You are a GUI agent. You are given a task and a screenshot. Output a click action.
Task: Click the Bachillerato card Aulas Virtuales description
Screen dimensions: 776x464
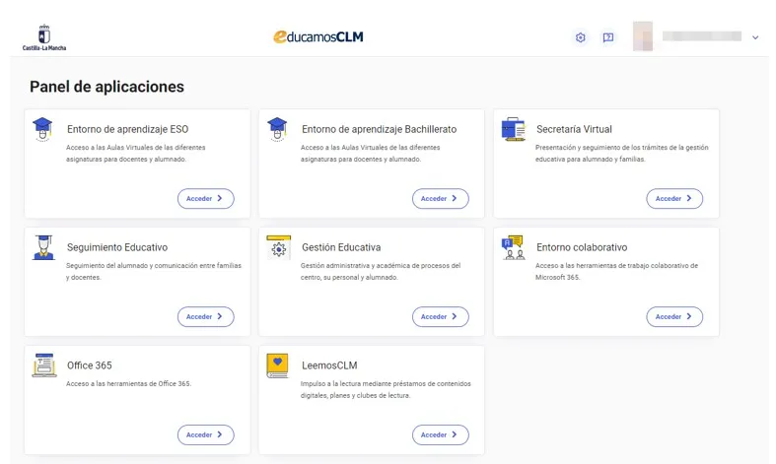pyautogui.click(x=370, y=154)
